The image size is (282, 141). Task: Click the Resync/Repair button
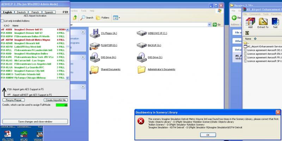(14, 100)
